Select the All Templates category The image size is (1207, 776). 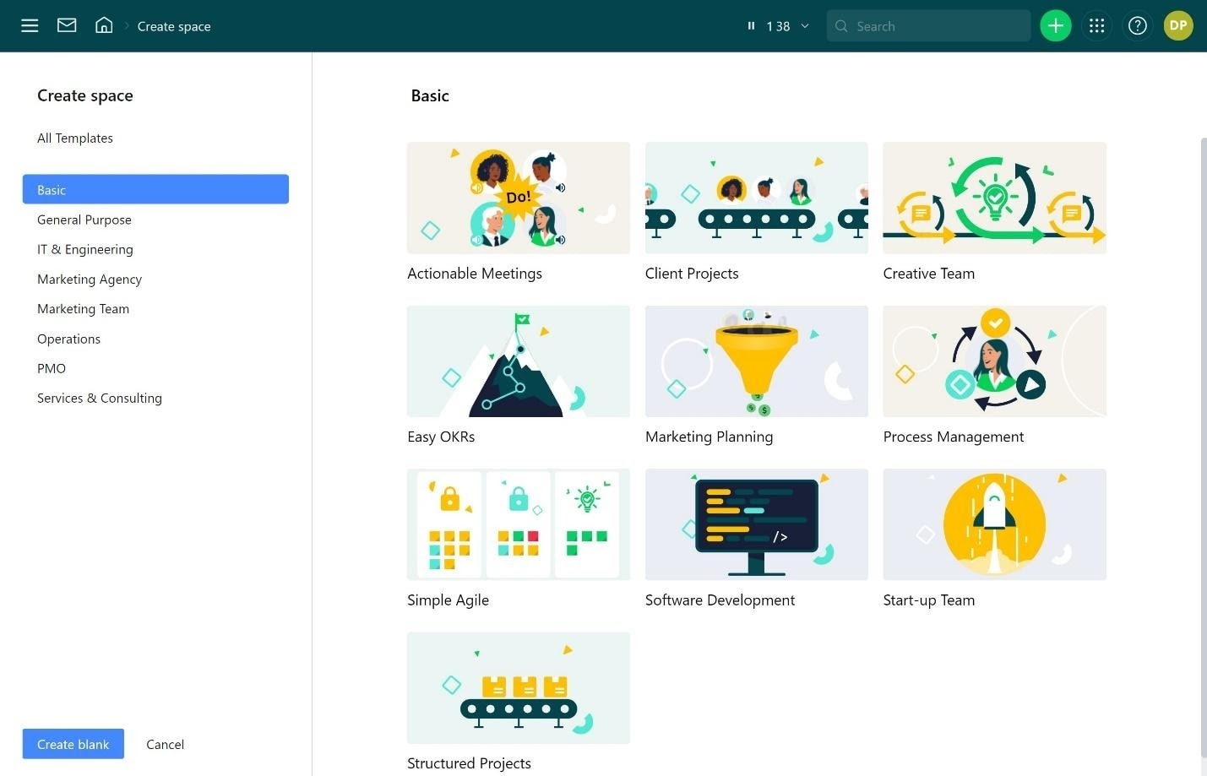[x=75, y=138]
